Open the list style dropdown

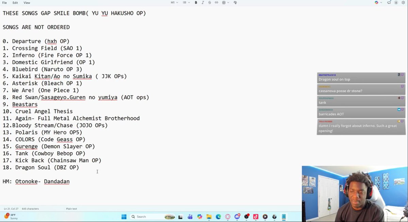point(186,3)
